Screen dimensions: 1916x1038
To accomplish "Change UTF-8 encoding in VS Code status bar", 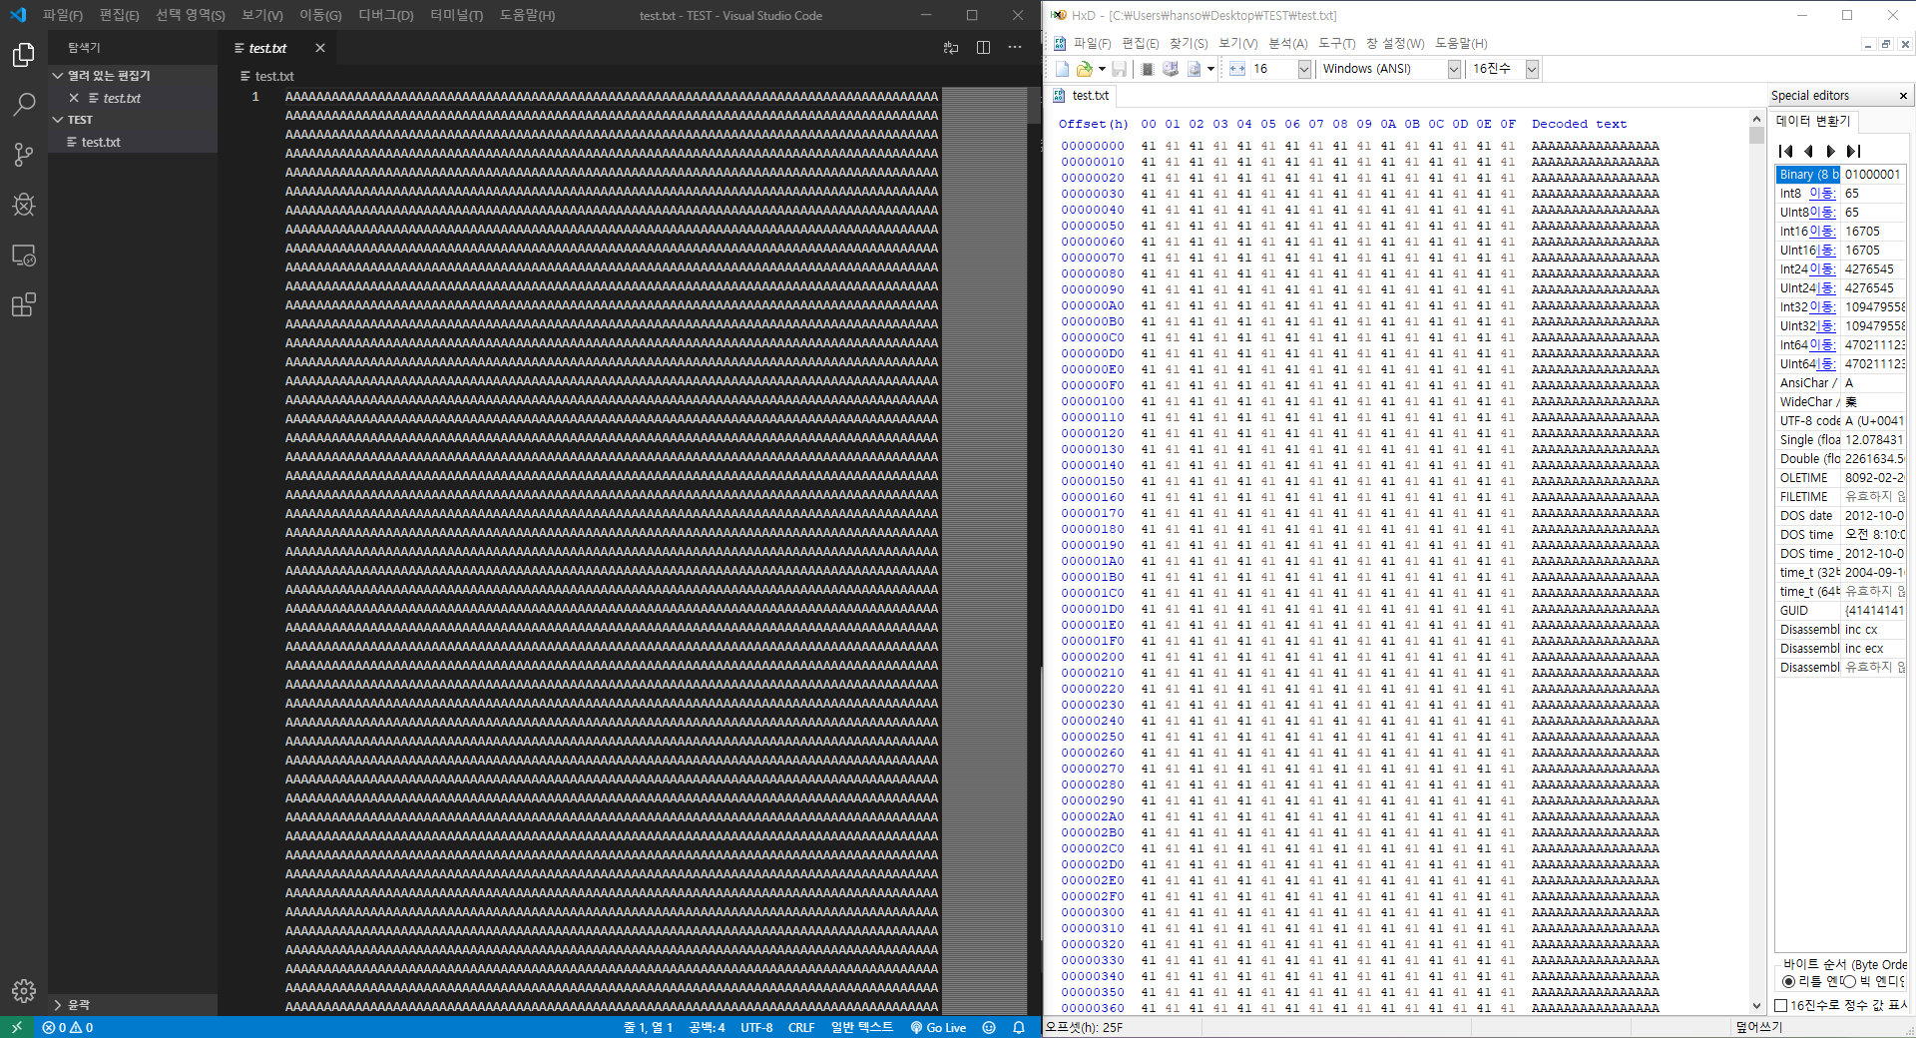I will (756, 1027).
